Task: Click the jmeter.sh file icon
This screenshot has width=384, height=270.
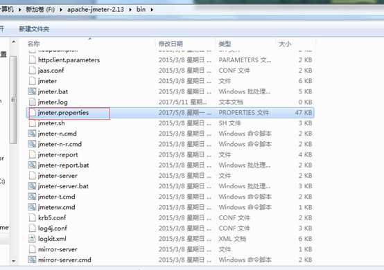Action: tap(32, 123)
